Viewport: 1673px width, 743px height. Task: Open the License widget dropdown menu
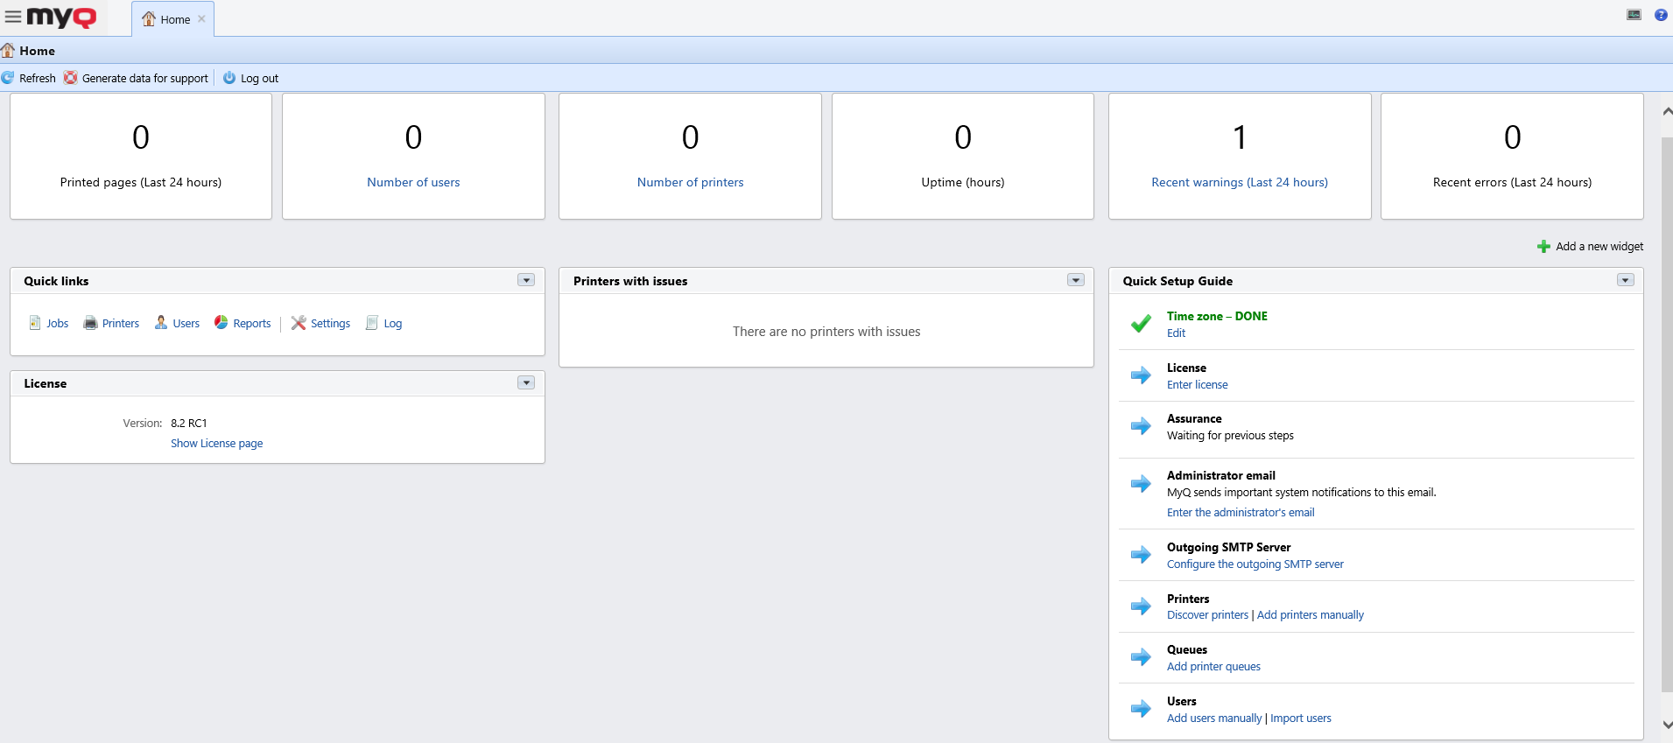pos(526,382)
